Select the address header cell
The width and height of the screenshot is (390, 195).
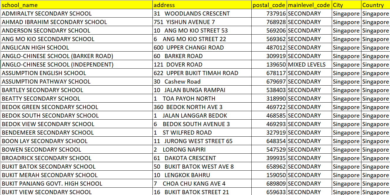[x=202, y=5]
